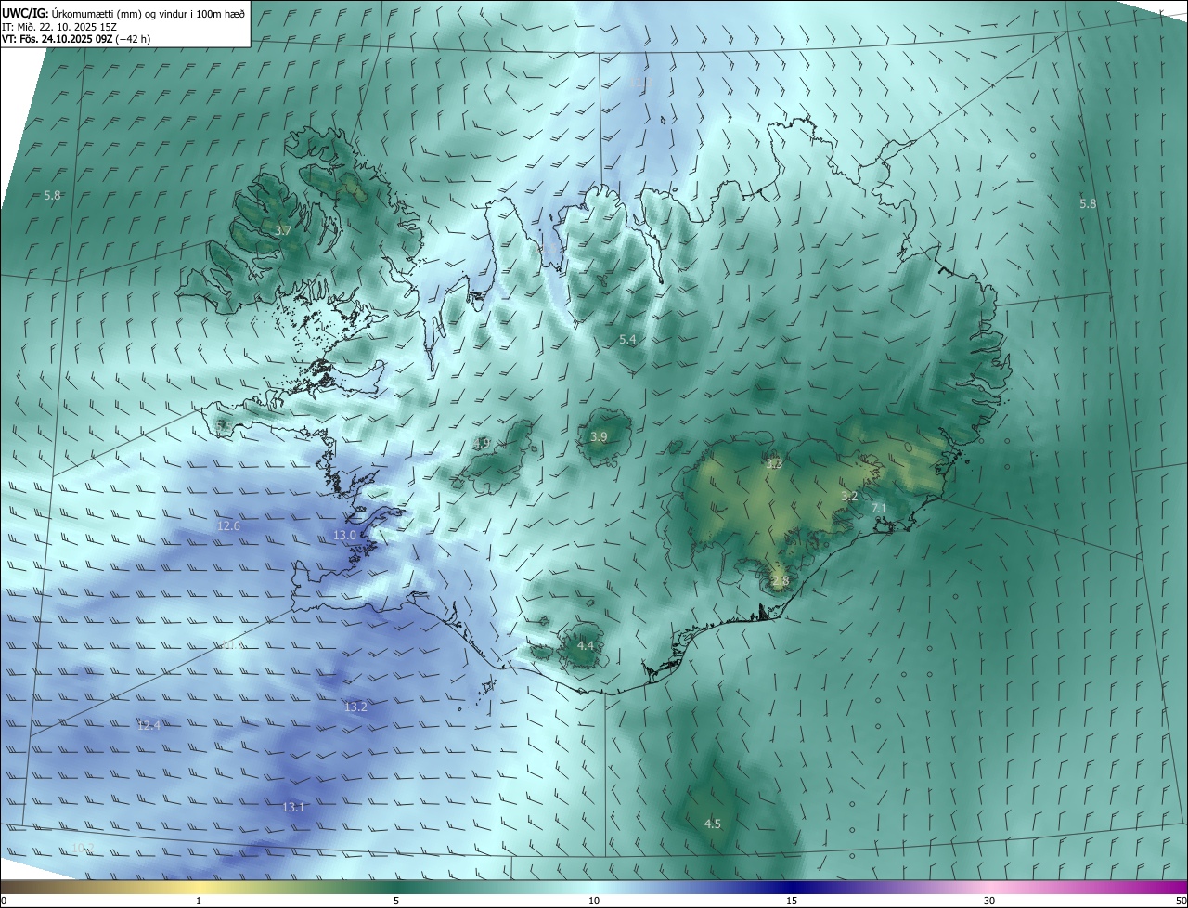Click the 0 tick on the color scale
Image resolution: width=1188 pixels, height=908 pixels.
click(4, 902)
